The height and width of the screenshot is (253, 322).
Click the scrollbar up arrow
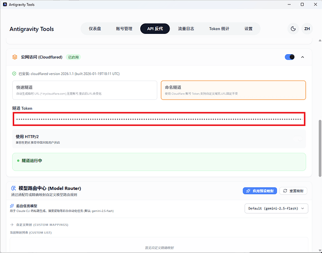coord(320,40)
